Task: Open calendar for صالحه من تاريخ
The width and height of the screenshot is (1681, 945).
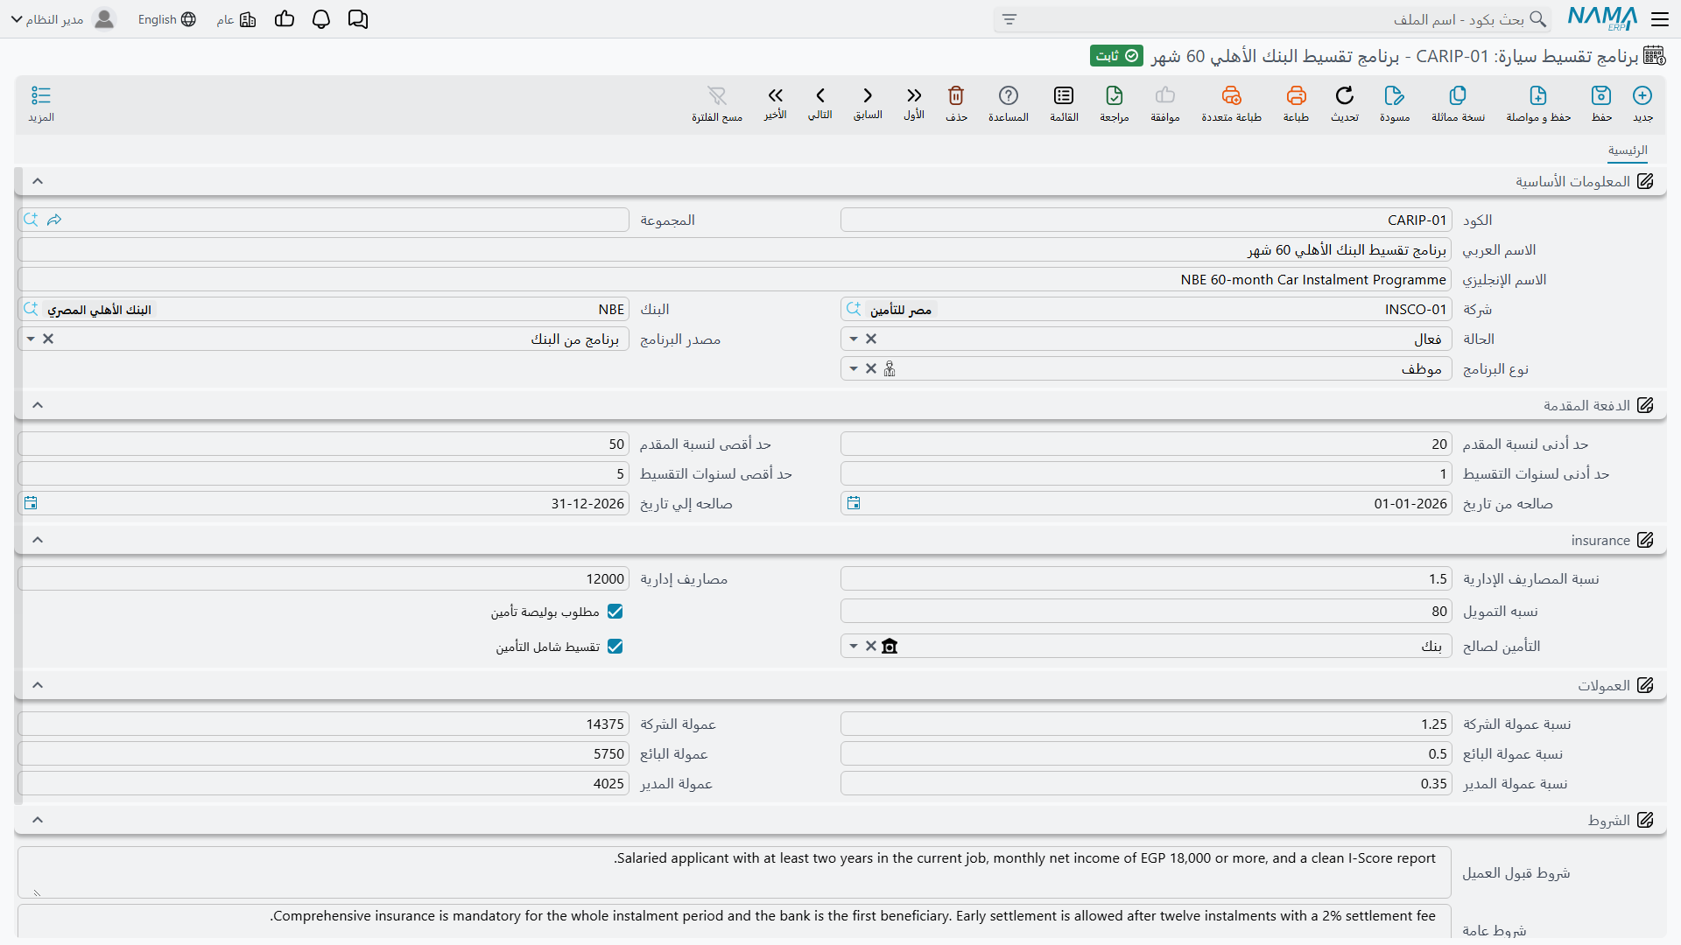Action: [854, 503]
